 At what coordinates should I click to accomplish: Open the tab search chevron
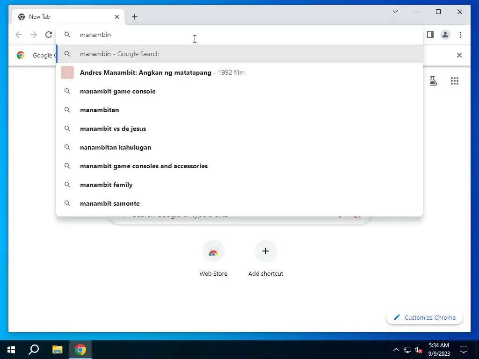[395, 12]
